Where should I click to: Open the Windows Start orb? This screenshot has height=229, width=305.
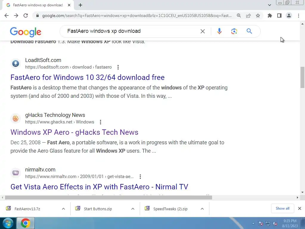click(8, 223)
